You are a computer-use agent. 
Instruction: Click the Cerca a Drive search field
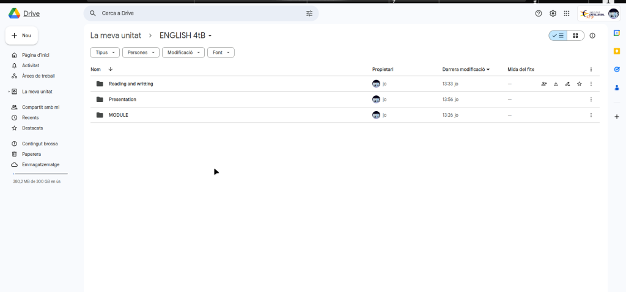(196, 13)
